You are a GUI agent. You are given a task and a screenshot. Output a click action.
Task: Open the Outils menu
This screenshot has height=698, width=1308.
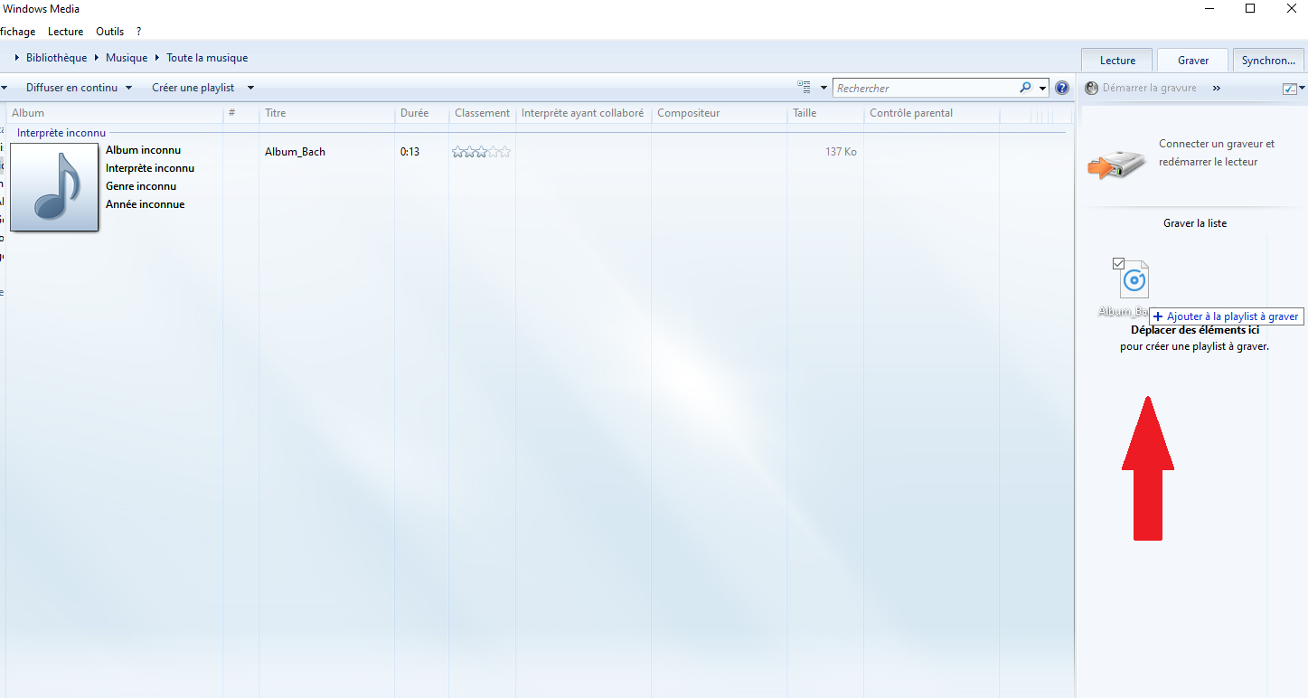pos(109,32)
